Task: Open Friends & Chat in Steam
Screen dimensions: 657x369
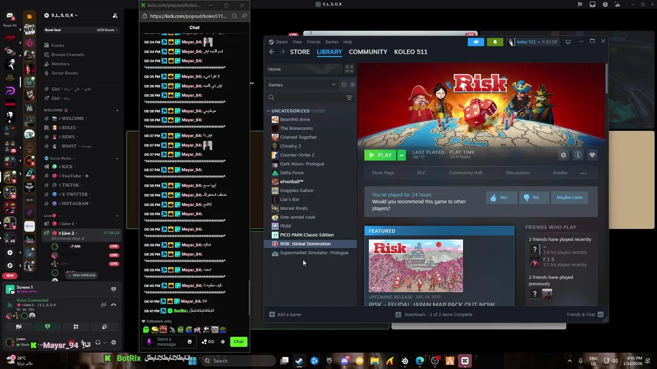Action: (585, 315)
